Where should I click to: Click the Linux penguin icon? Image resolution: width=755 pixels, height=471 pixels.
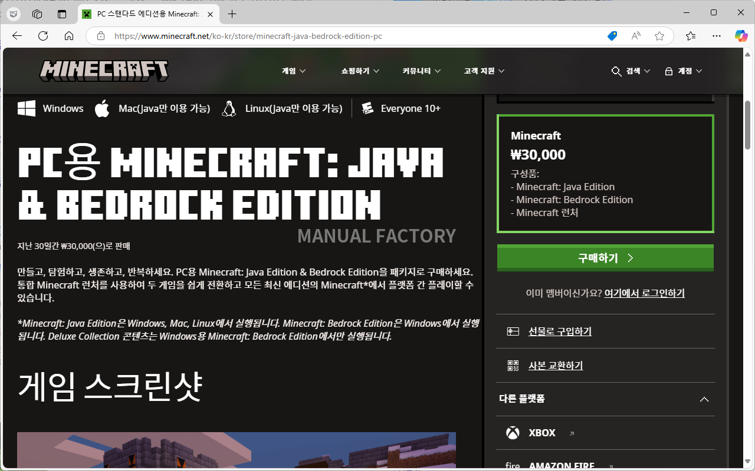pos(229,108)
